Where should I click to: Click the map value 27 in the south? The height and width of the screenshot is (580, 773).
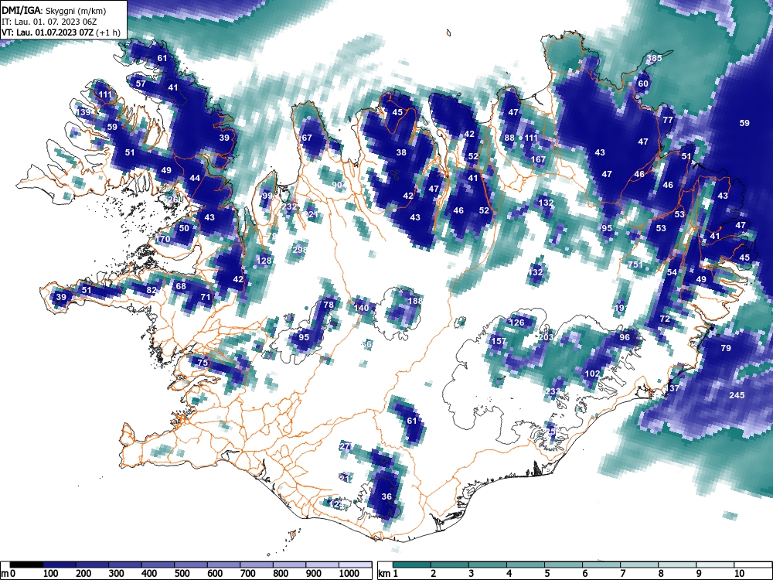pyautogui.click(x=345, y=446)
